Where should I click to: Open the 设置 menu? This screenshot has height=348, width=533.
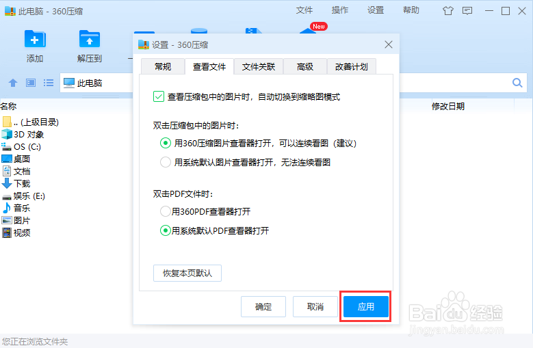[376, 10]
